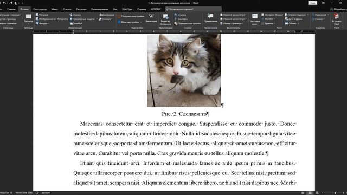The image size is (347, 195).
Task: Open the Уравнение (Equation) dropdown
Action: tap(320, 15)
